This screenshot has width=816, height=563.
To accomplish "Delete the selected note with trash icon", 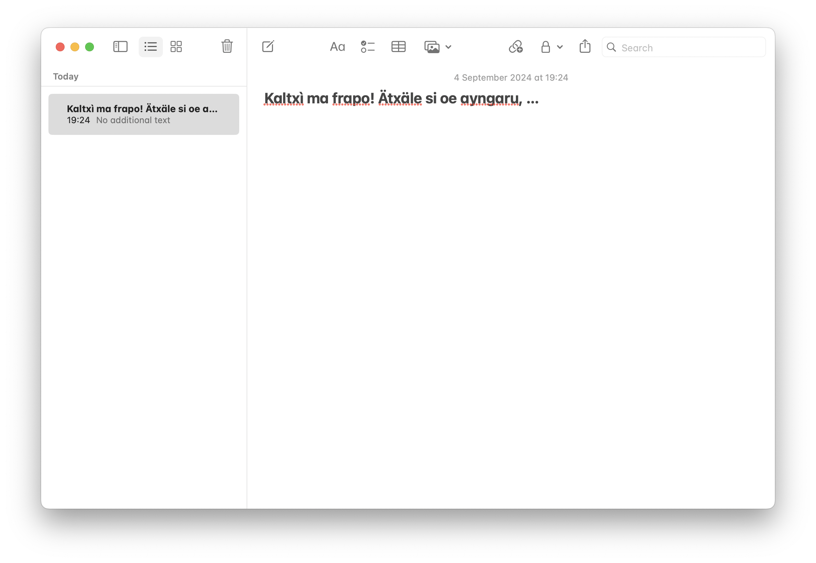I will pos(227,47).
